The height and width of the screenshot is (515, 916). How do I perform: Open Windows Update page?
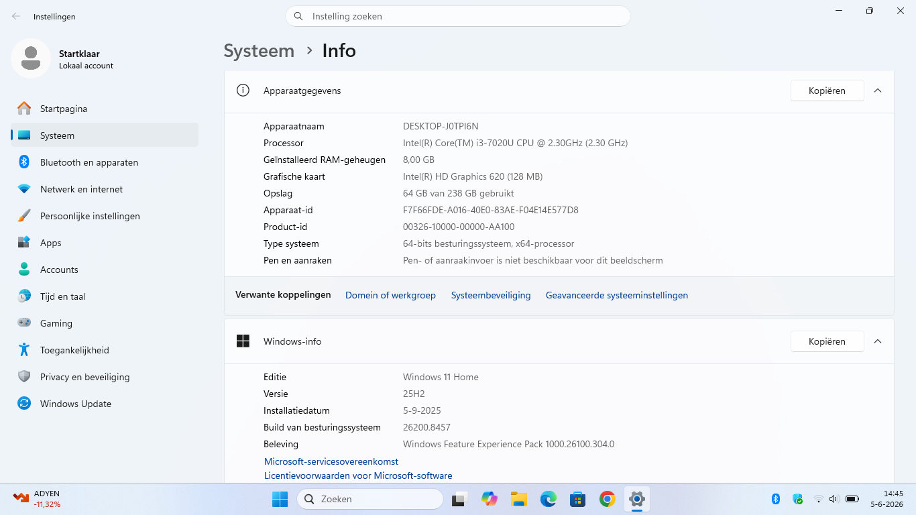105,404
